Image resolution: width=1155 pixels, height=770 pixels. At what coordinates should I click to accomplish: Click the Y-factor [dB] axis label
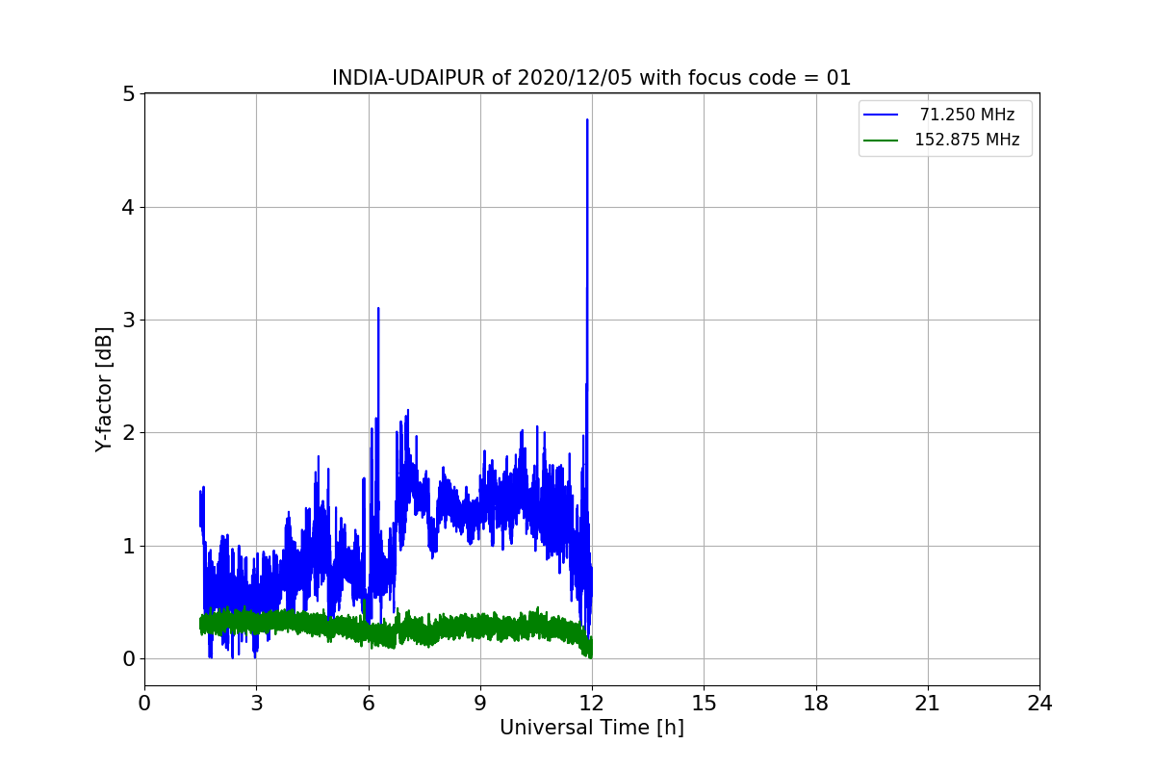click(x=105, y=389)
